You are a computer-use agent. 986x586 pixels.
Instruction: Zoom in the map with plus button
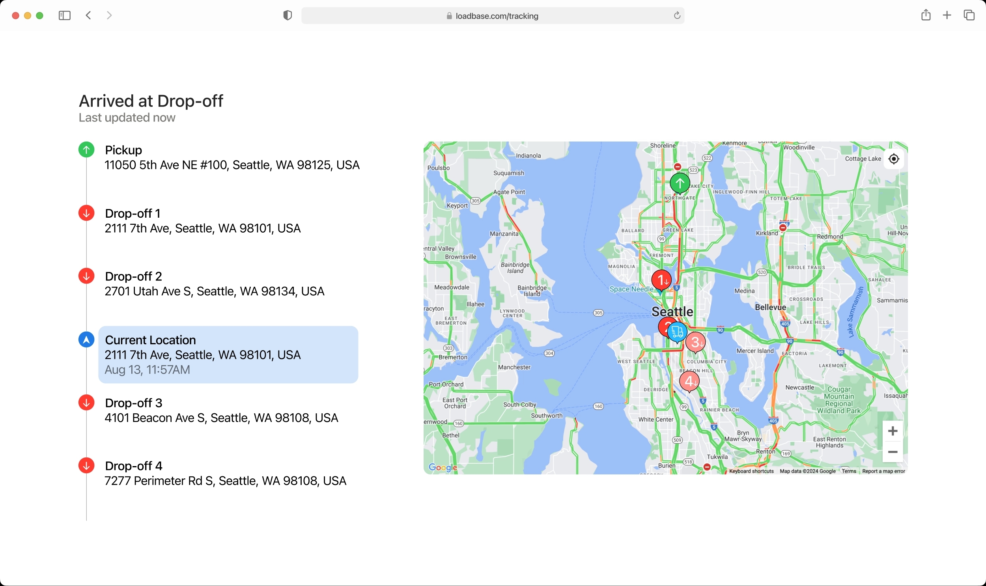tap(893, 431)
